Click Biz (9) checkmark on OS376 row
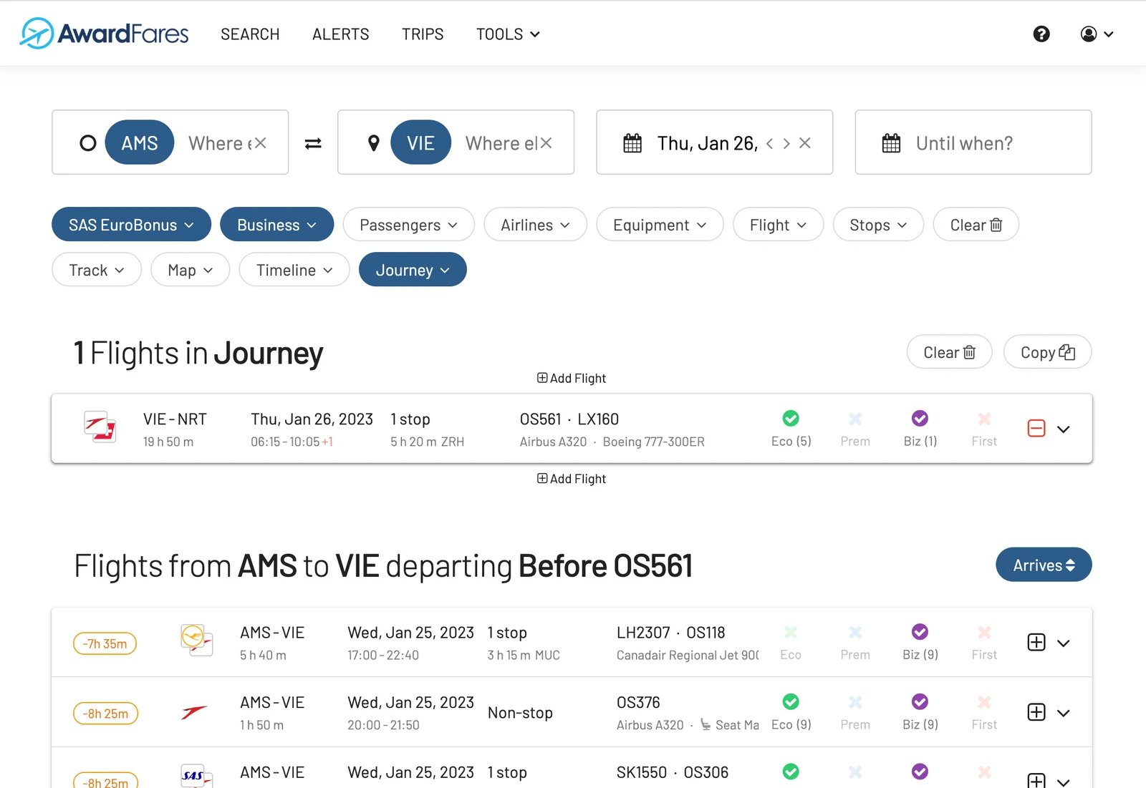The image size is (1146, 788). [x=920, y=701]
